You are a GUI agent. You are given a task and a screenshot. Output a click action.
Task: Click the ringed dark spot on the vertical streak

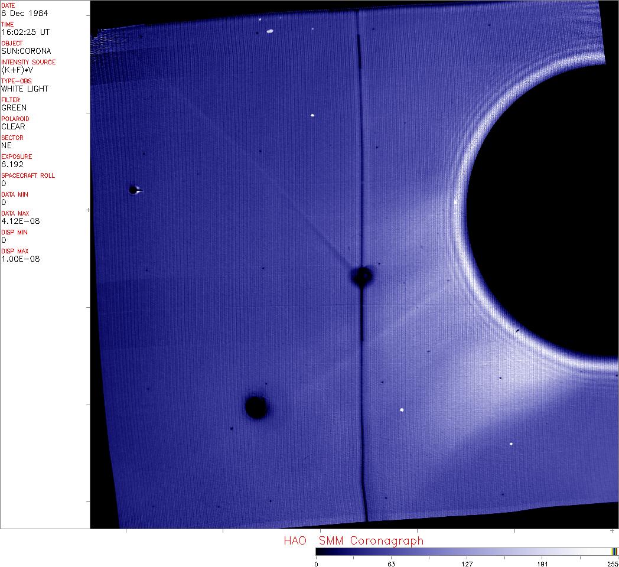click(x=361, y=275)
